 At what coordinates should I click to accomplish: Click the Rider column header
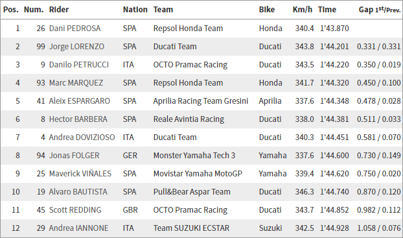pos(59,10)
